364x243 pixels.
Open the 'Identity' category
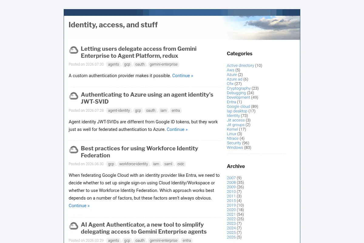tap(233, 116)
